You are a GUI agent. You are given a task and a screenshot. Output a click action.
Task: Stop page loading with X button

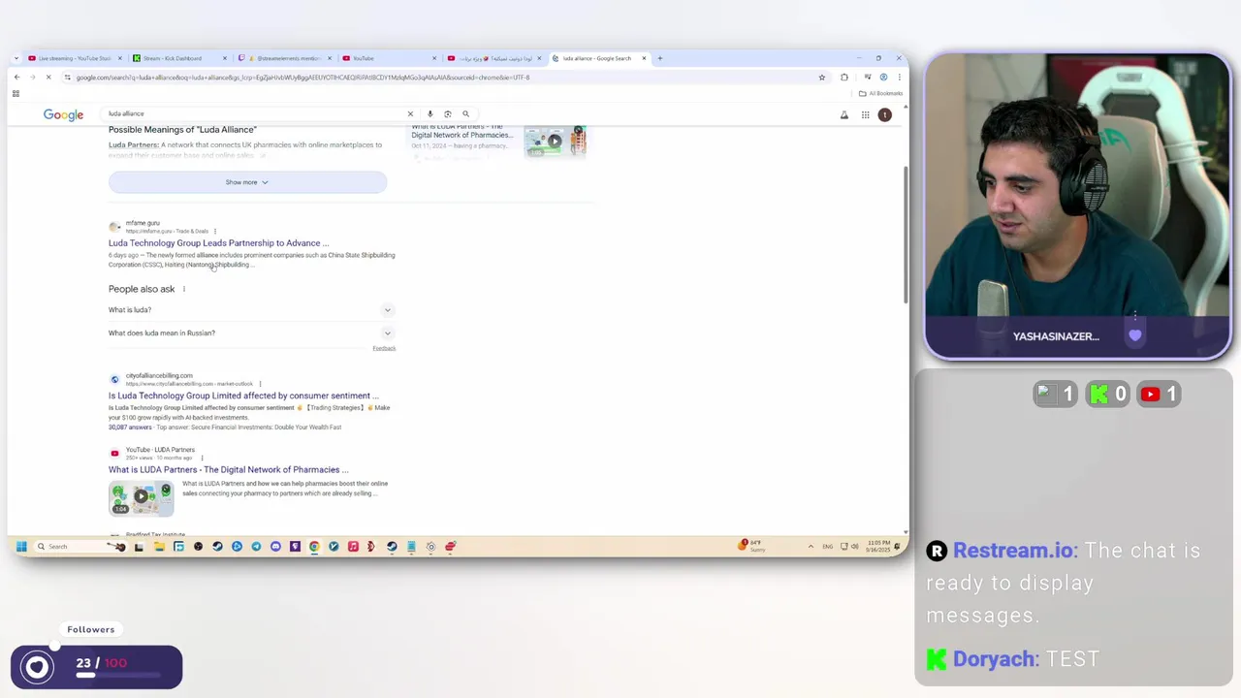[48, 77]
